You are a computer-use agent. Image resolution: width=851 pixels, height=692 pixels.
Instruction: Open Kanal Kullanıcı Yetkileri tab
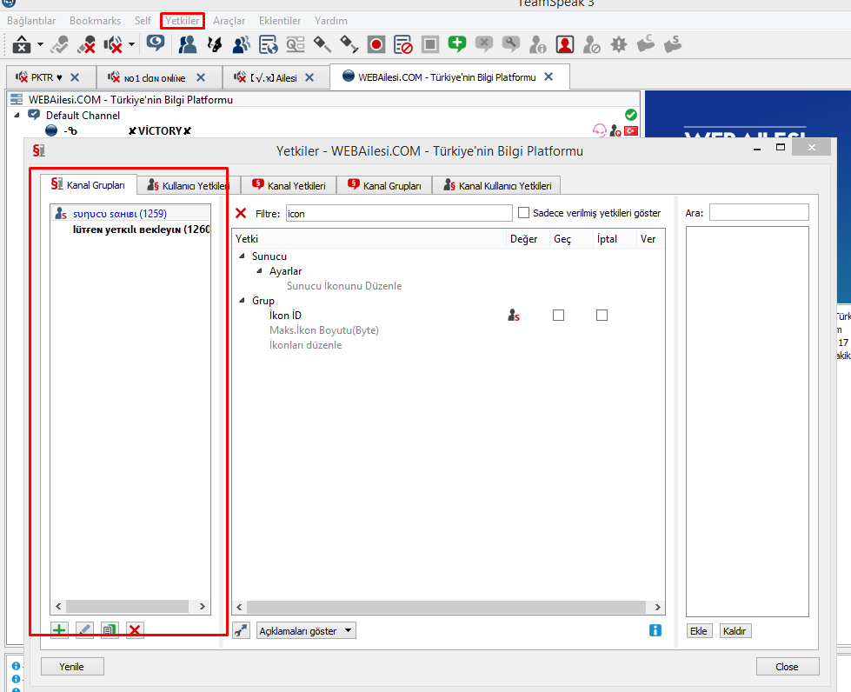(496, 186)
